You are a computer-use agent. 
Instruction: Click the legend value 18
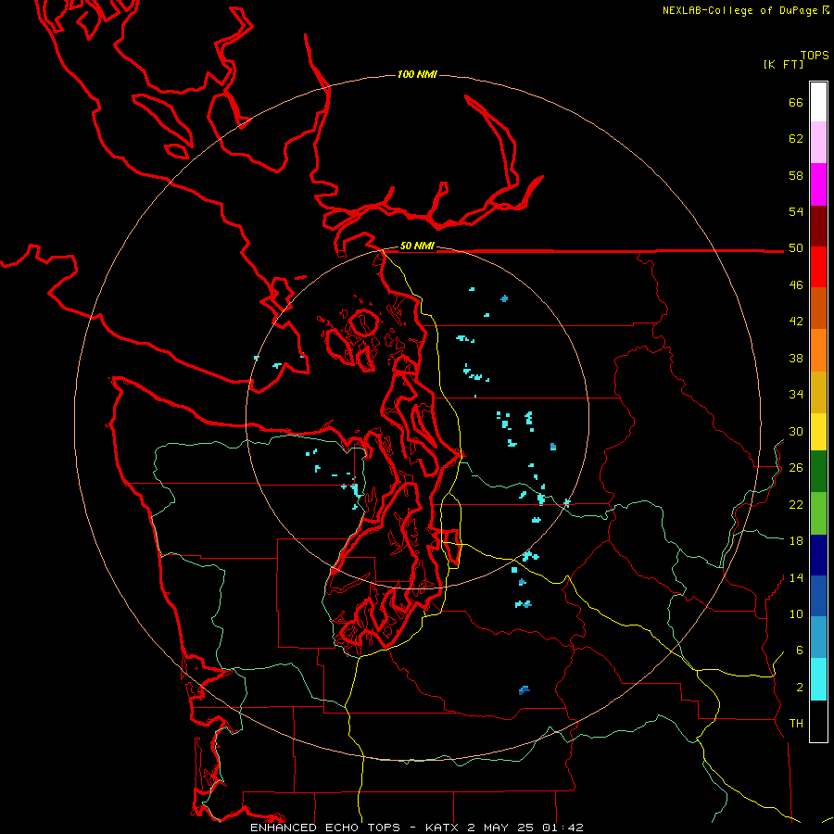(x=796, y=541)
